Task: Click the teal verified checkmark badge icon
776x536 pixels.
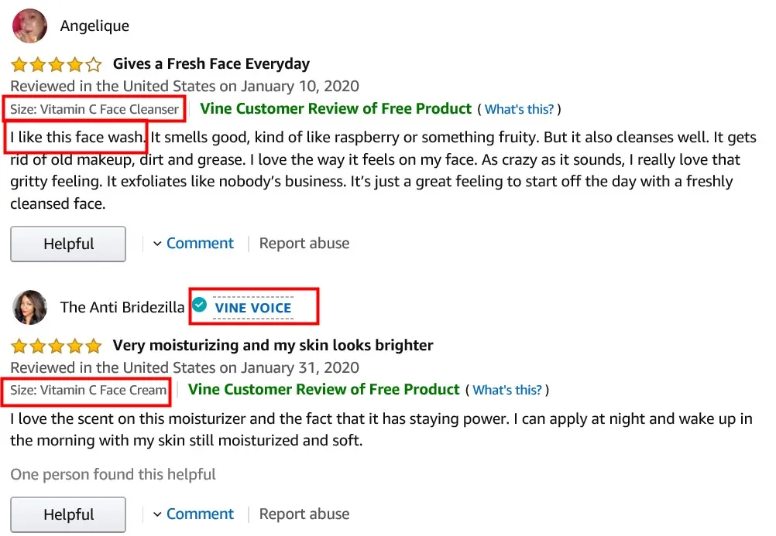Action: click(200, 304)
